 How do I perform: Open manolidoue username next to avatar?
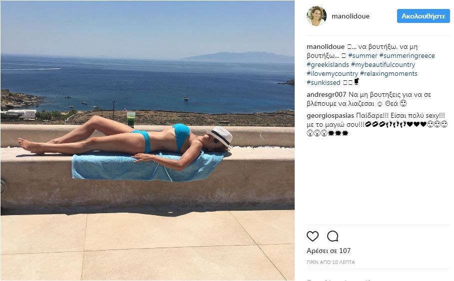[x=350, y=16]
